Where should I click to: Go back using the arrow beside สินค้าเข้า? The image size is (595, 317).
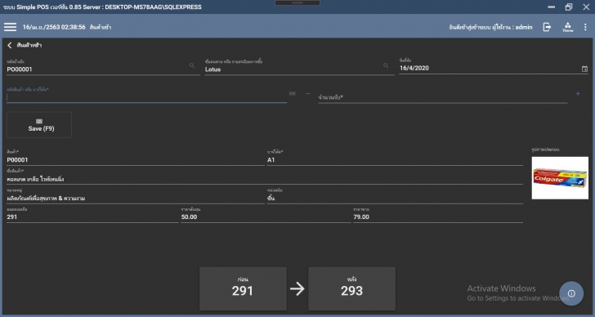(10, 45)
